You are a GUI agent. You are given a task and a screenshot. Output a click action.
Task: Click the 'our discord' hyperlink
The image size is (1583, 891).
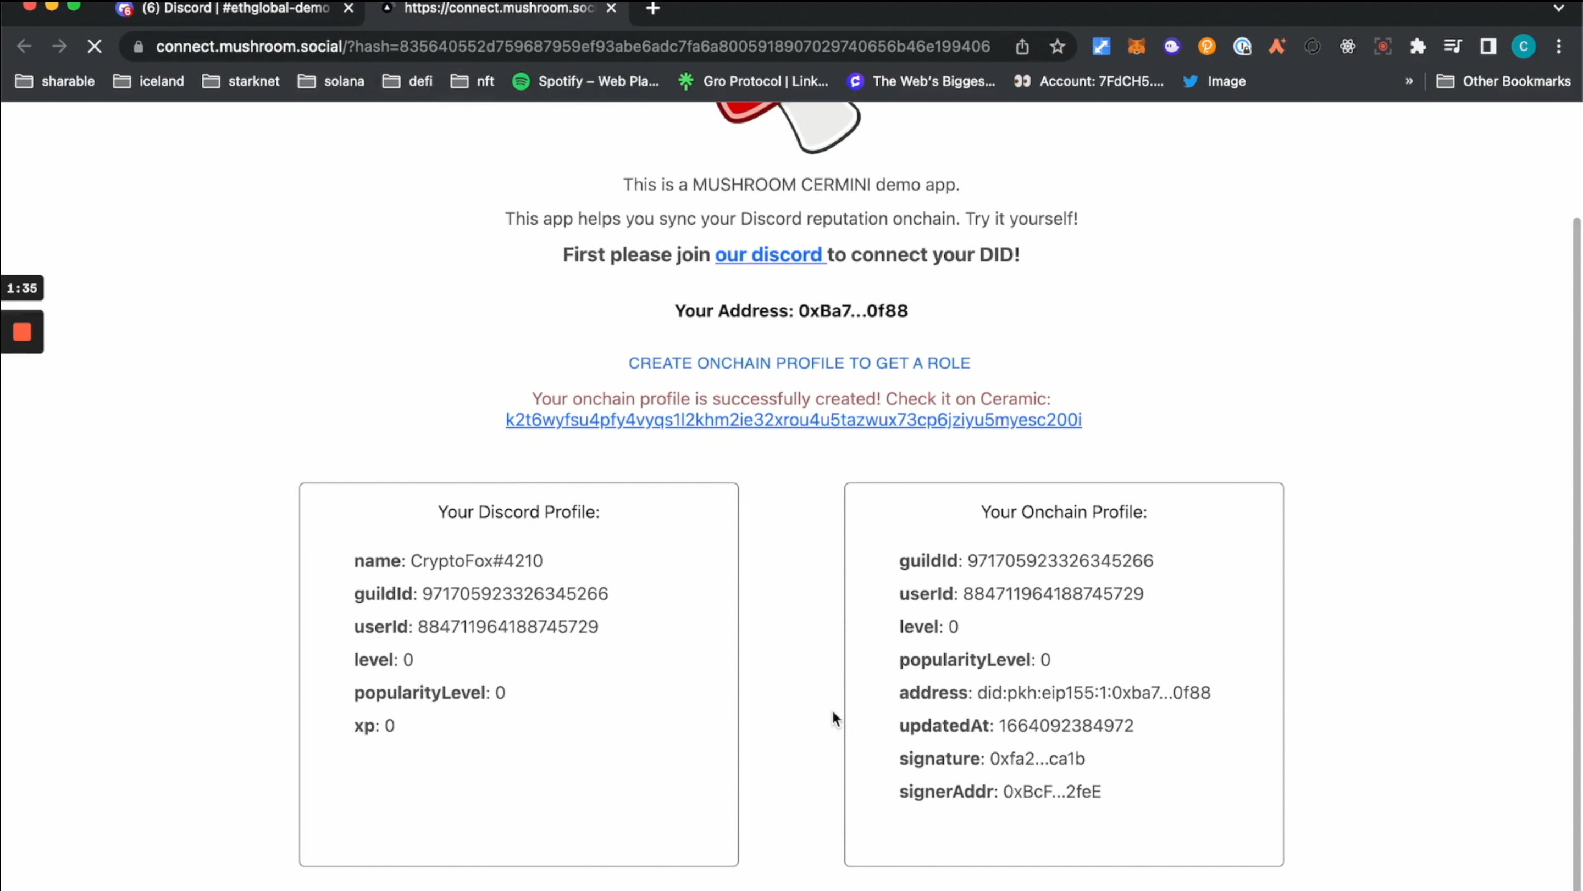click(767, 254)
